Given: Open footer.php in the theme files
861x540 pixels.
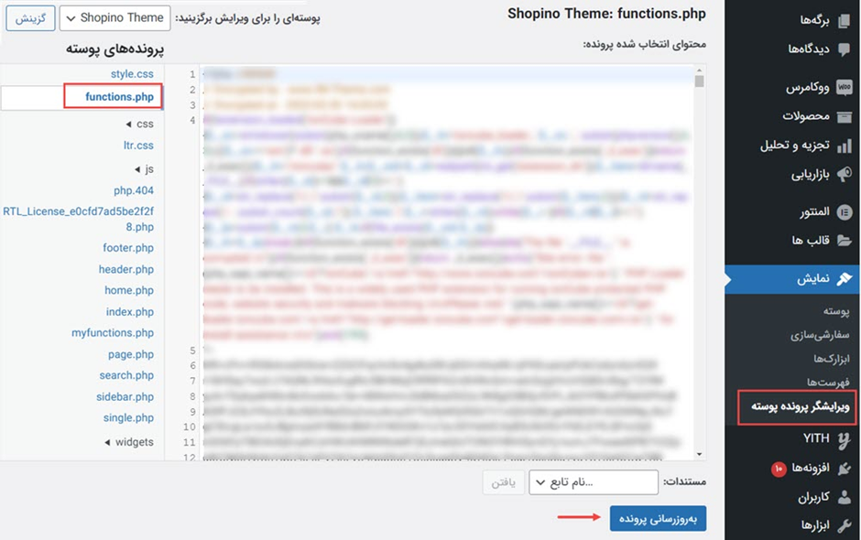Looking at the screenshot, I should click(x=128, y=248).
